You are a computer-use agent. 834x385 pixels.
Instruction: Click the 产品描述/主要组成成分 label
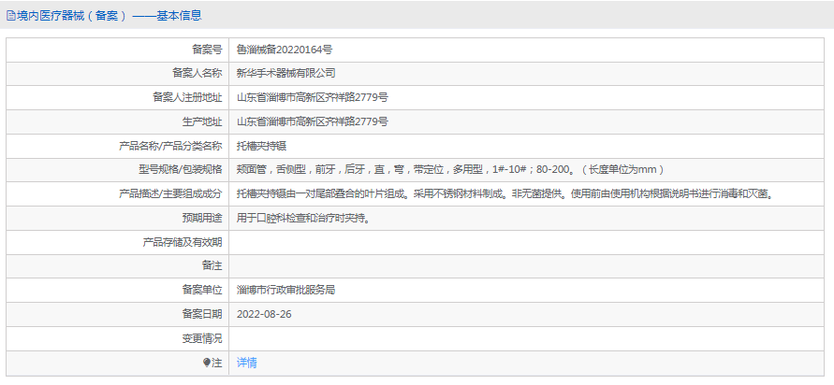pos(170,194)
